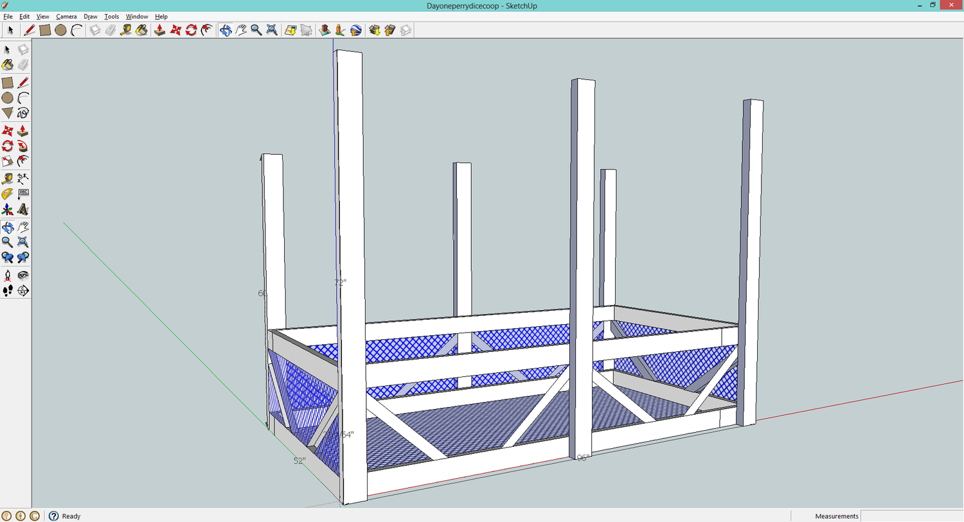964x522 pixels.
Task: Select the Look Around eye tool
Action: [23, 275]
